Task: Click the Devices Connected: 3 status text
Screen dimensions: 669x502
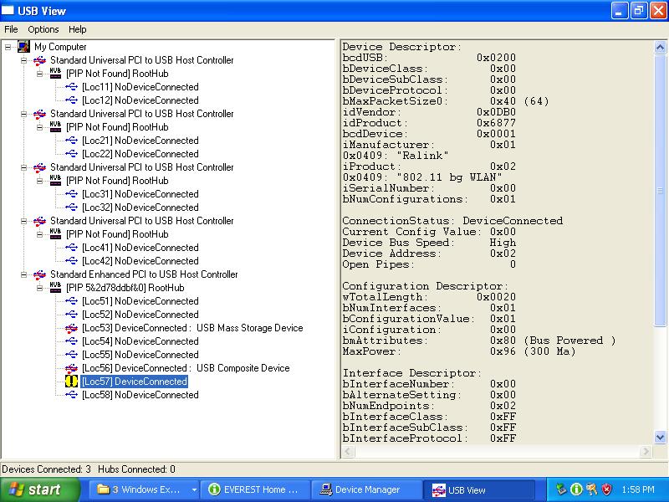Action: click(x=46, y=469)
